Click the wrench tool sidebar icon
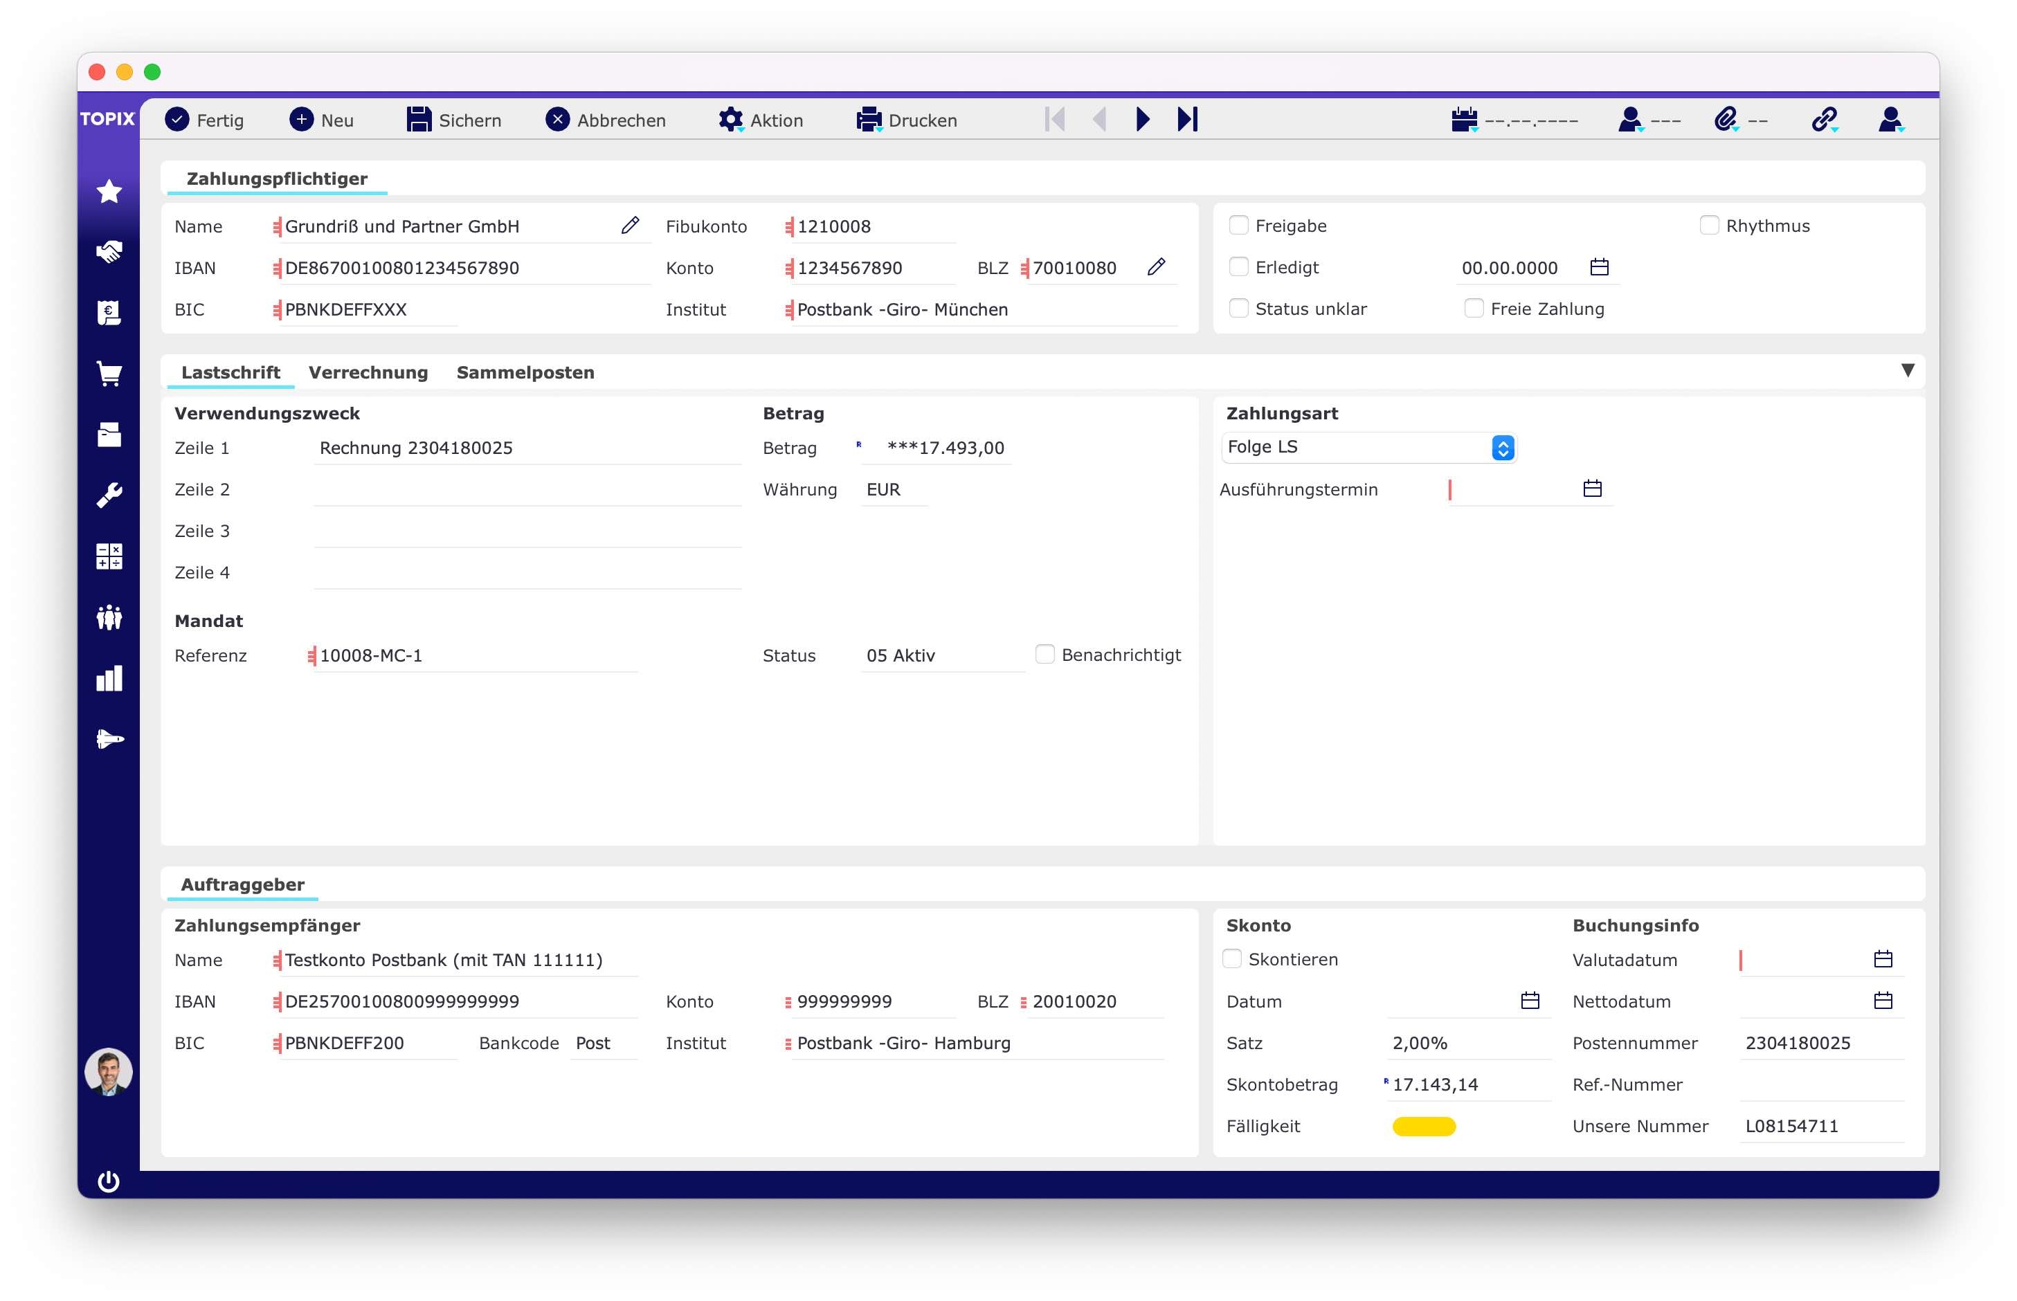 tap(109, 495)
